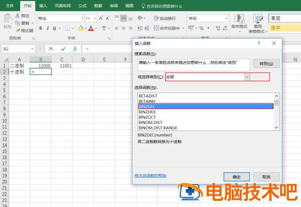Cancel formula entry with X icon
The image size is (301, 207).
click(x=51, y=49)
